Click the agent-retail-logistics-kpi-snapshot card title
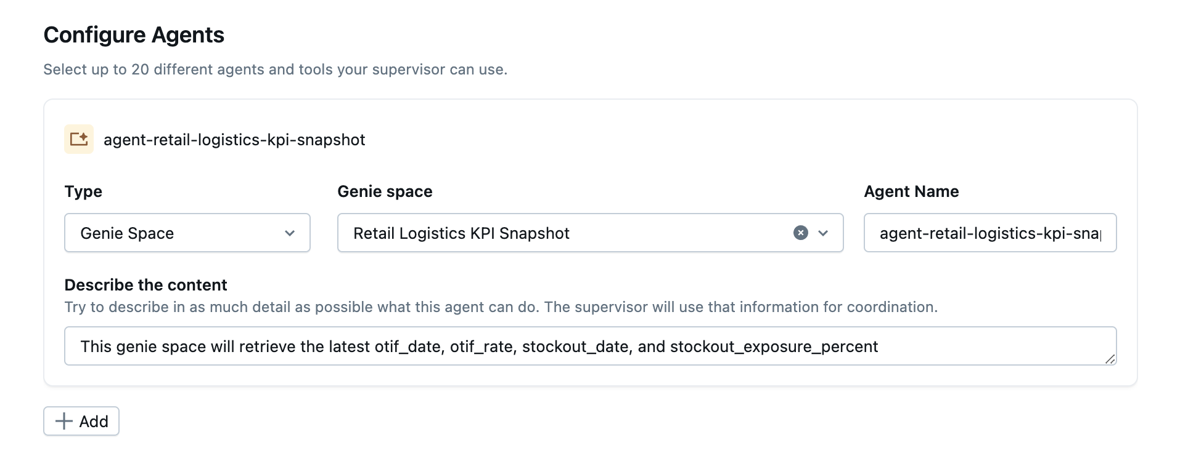This screenshot has width=1180, height=453. click(x=234, y=140)
